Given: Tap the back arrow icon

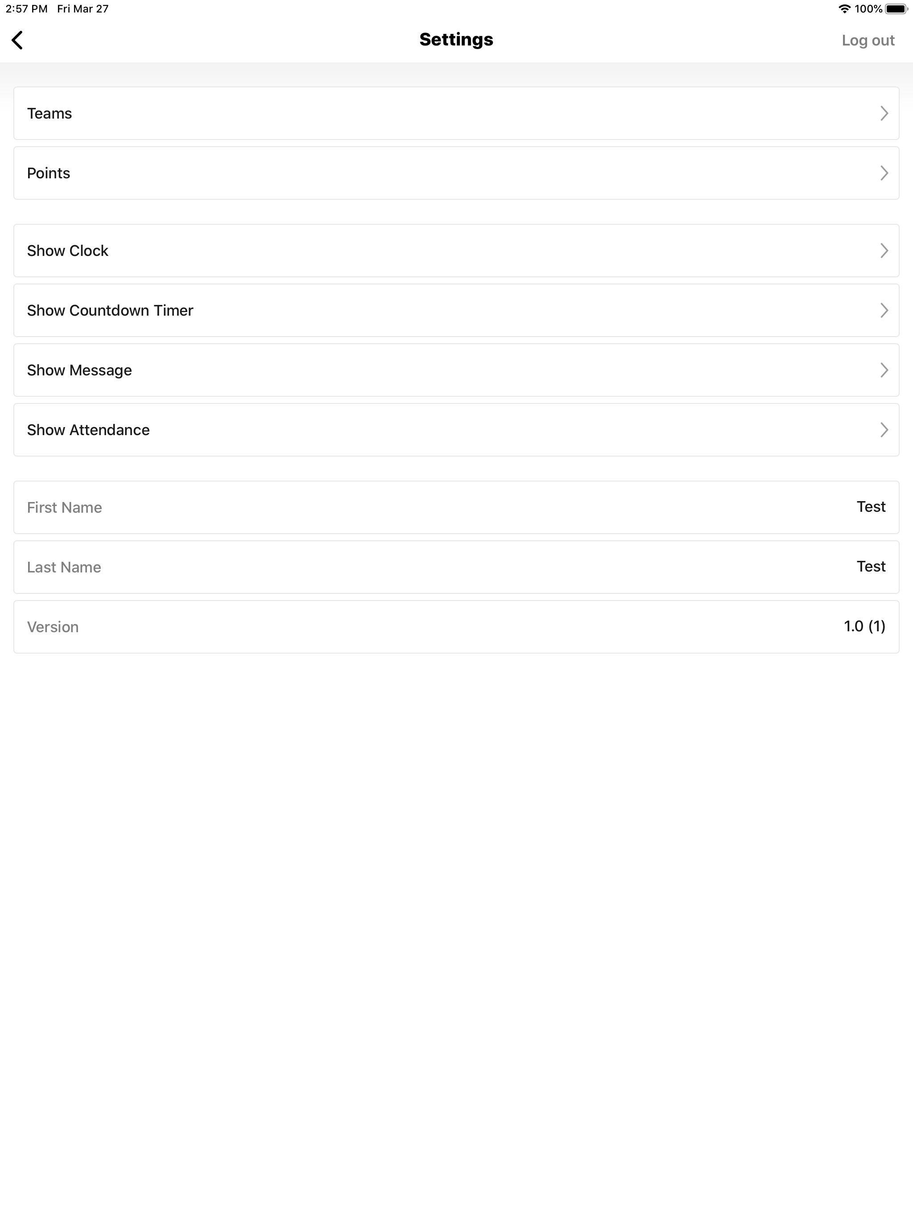Looking at the screenshot, I should pos(18,40).
